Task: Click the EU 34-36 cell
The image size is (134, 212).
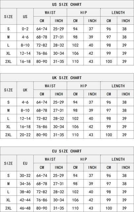Action: 25,184
